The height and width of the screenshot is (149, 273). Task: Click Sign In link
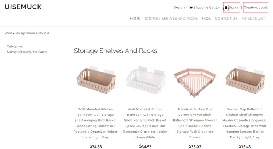pyautogui.click(x=234, y=8)
